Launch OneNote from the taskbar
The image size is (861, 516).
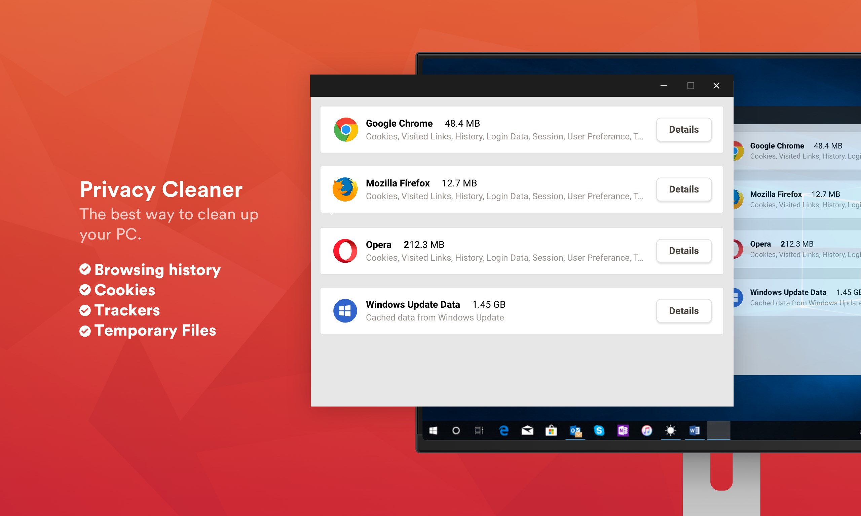point(623,430)
